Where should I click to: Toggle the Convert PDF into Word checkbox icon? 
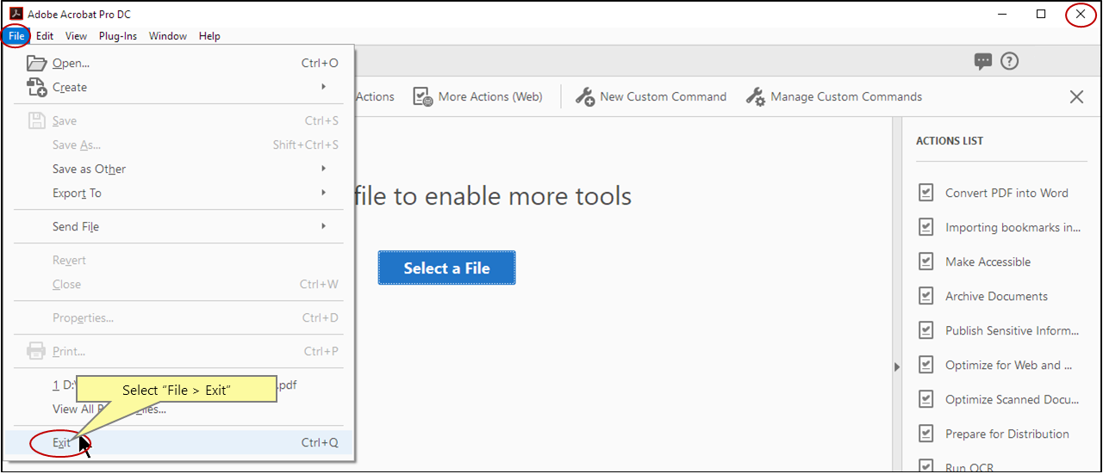pyautogui.click(x=926, y=193)
